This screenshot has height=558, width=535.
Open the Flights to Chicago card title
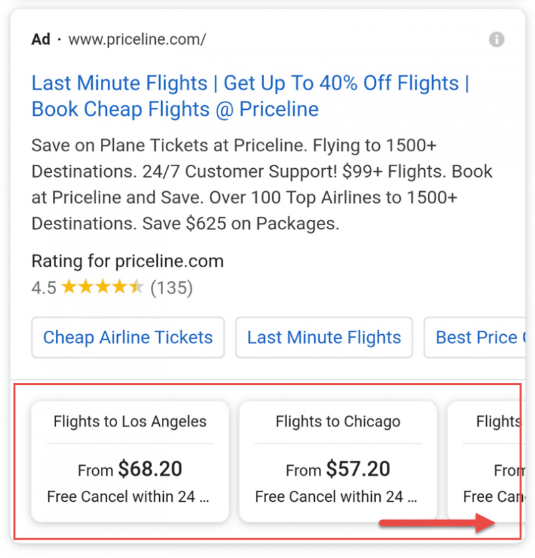point(338,422)
